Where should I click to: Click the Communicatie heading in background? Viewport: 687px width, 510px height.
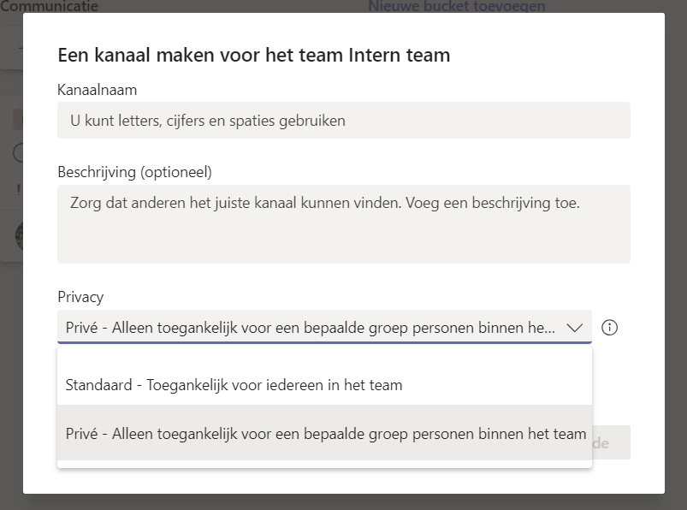tap(49, 6)
